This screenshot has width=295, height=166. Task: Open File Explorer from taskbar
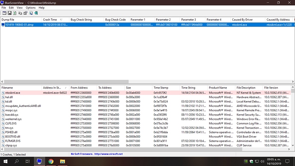[62, 161]
